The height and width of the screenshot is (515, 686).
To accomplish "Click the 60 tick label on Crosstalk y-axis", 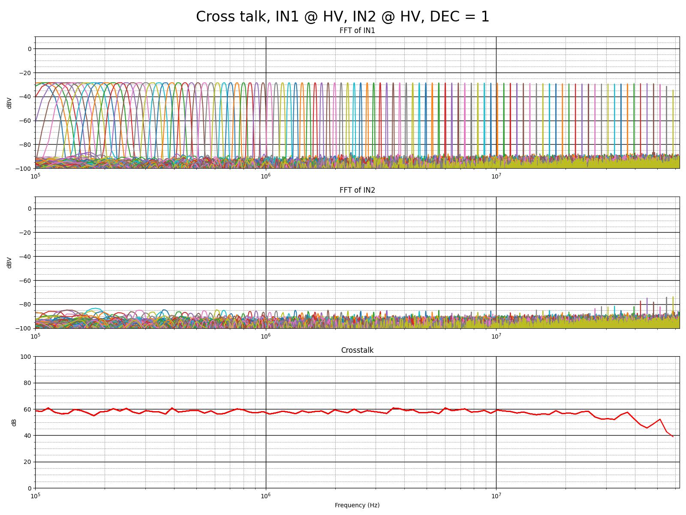I will [x=28, y=409].
